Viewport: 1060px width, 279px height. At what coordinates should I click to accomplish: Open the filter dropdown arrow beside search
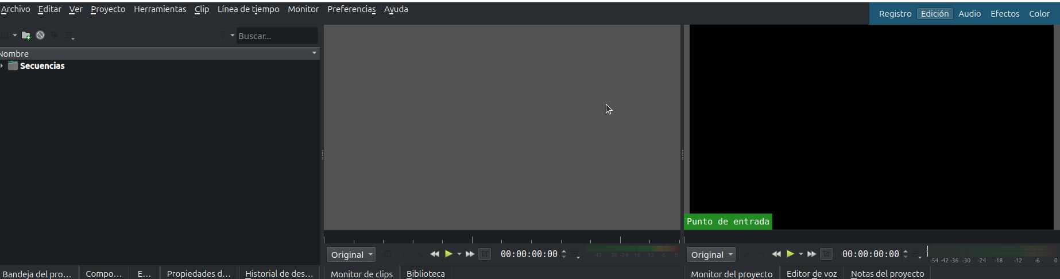click(233, 36)
